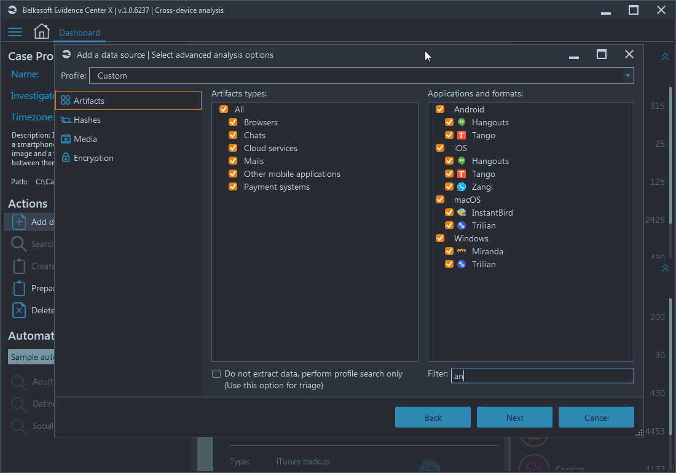Open the Profile dropdown arrow

point(627,76)
